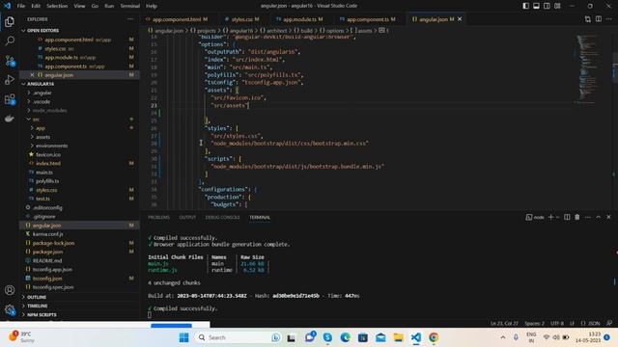The height and width of the screenshot is (347, 618).
Task: Create new terminal with plus icon
Action: tap(551, 217)
